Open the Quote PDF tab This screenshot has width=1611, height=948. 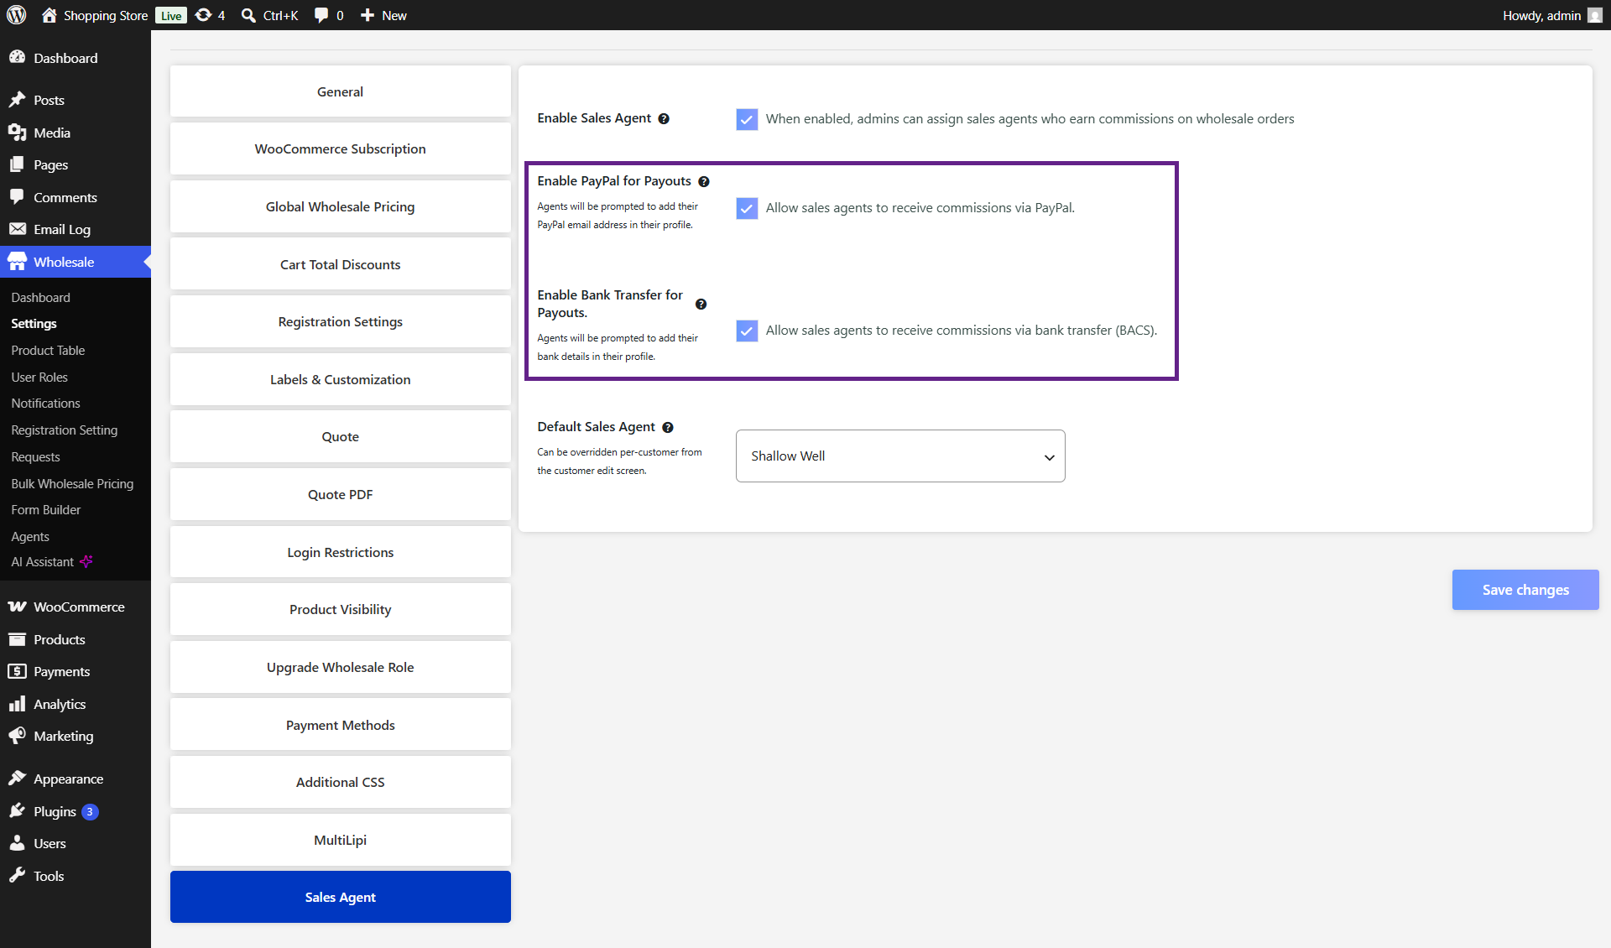340,494
